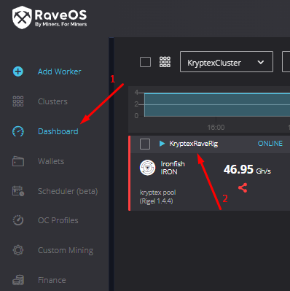The width and height of the screenshot is (290, 291).
Task: Switch to grid view icon in toolbar
Action: pyautogui.click(x=165, y=62)
